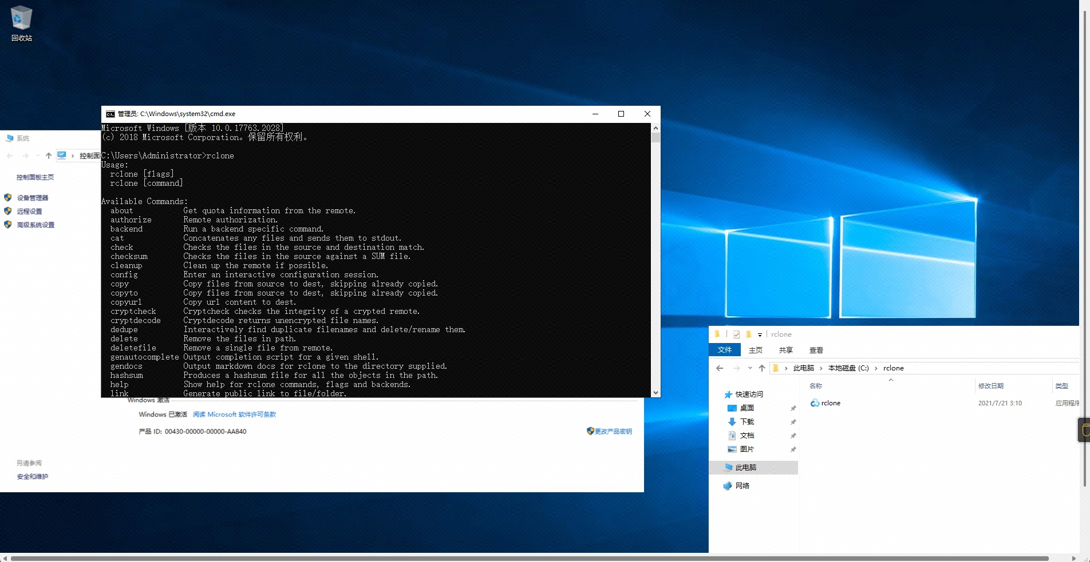
Task: Open 远程设置 link
Action: click(29, 212)
